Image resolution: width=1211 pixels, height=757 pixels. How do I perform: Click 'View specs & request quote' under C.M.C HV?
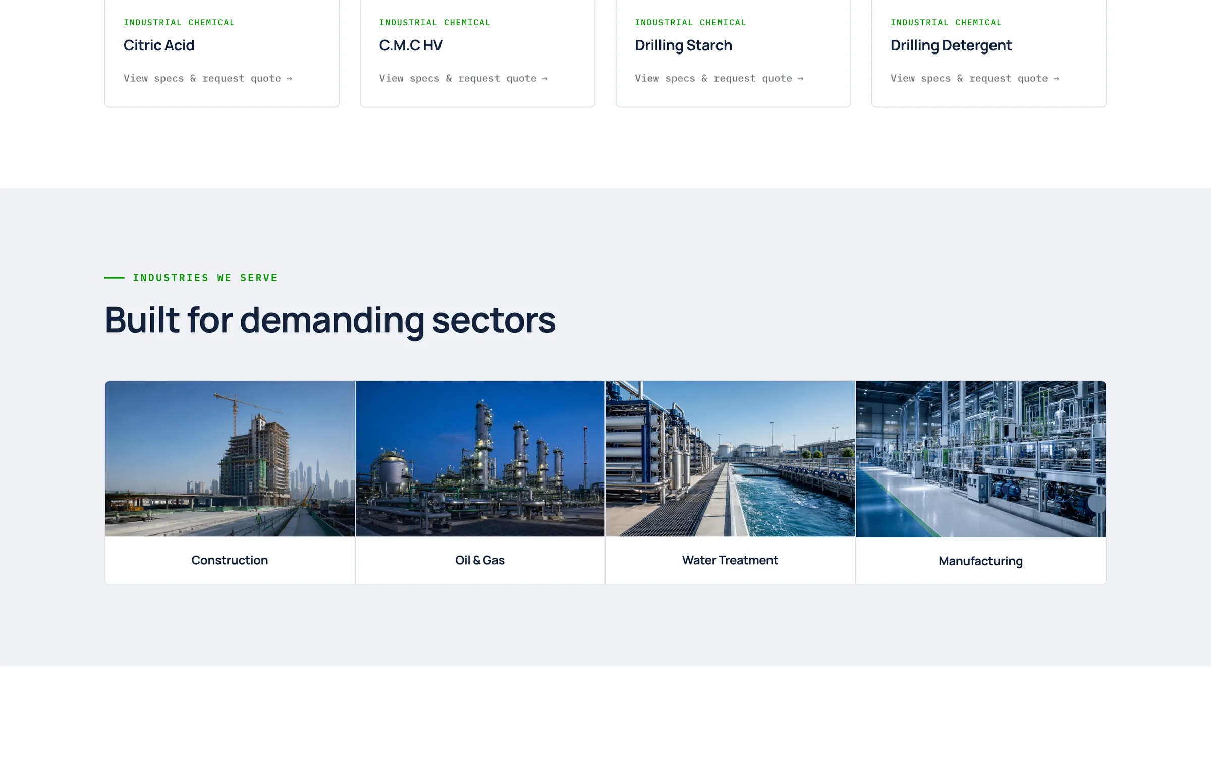(x=464, y=78)
